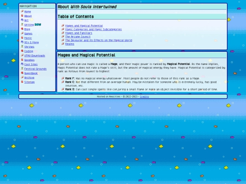246x184 pixels.
Task: Click the icon beside Games link
Action: (22, 33)
